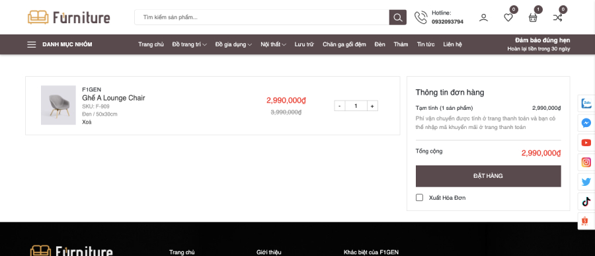Click Xoá to remove the cart item
The height and width of the screenshot is (256, 595).
[x=87, y=122]
